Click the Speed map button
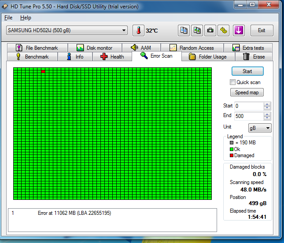This screenshot has width=284, height=243. 247,92
